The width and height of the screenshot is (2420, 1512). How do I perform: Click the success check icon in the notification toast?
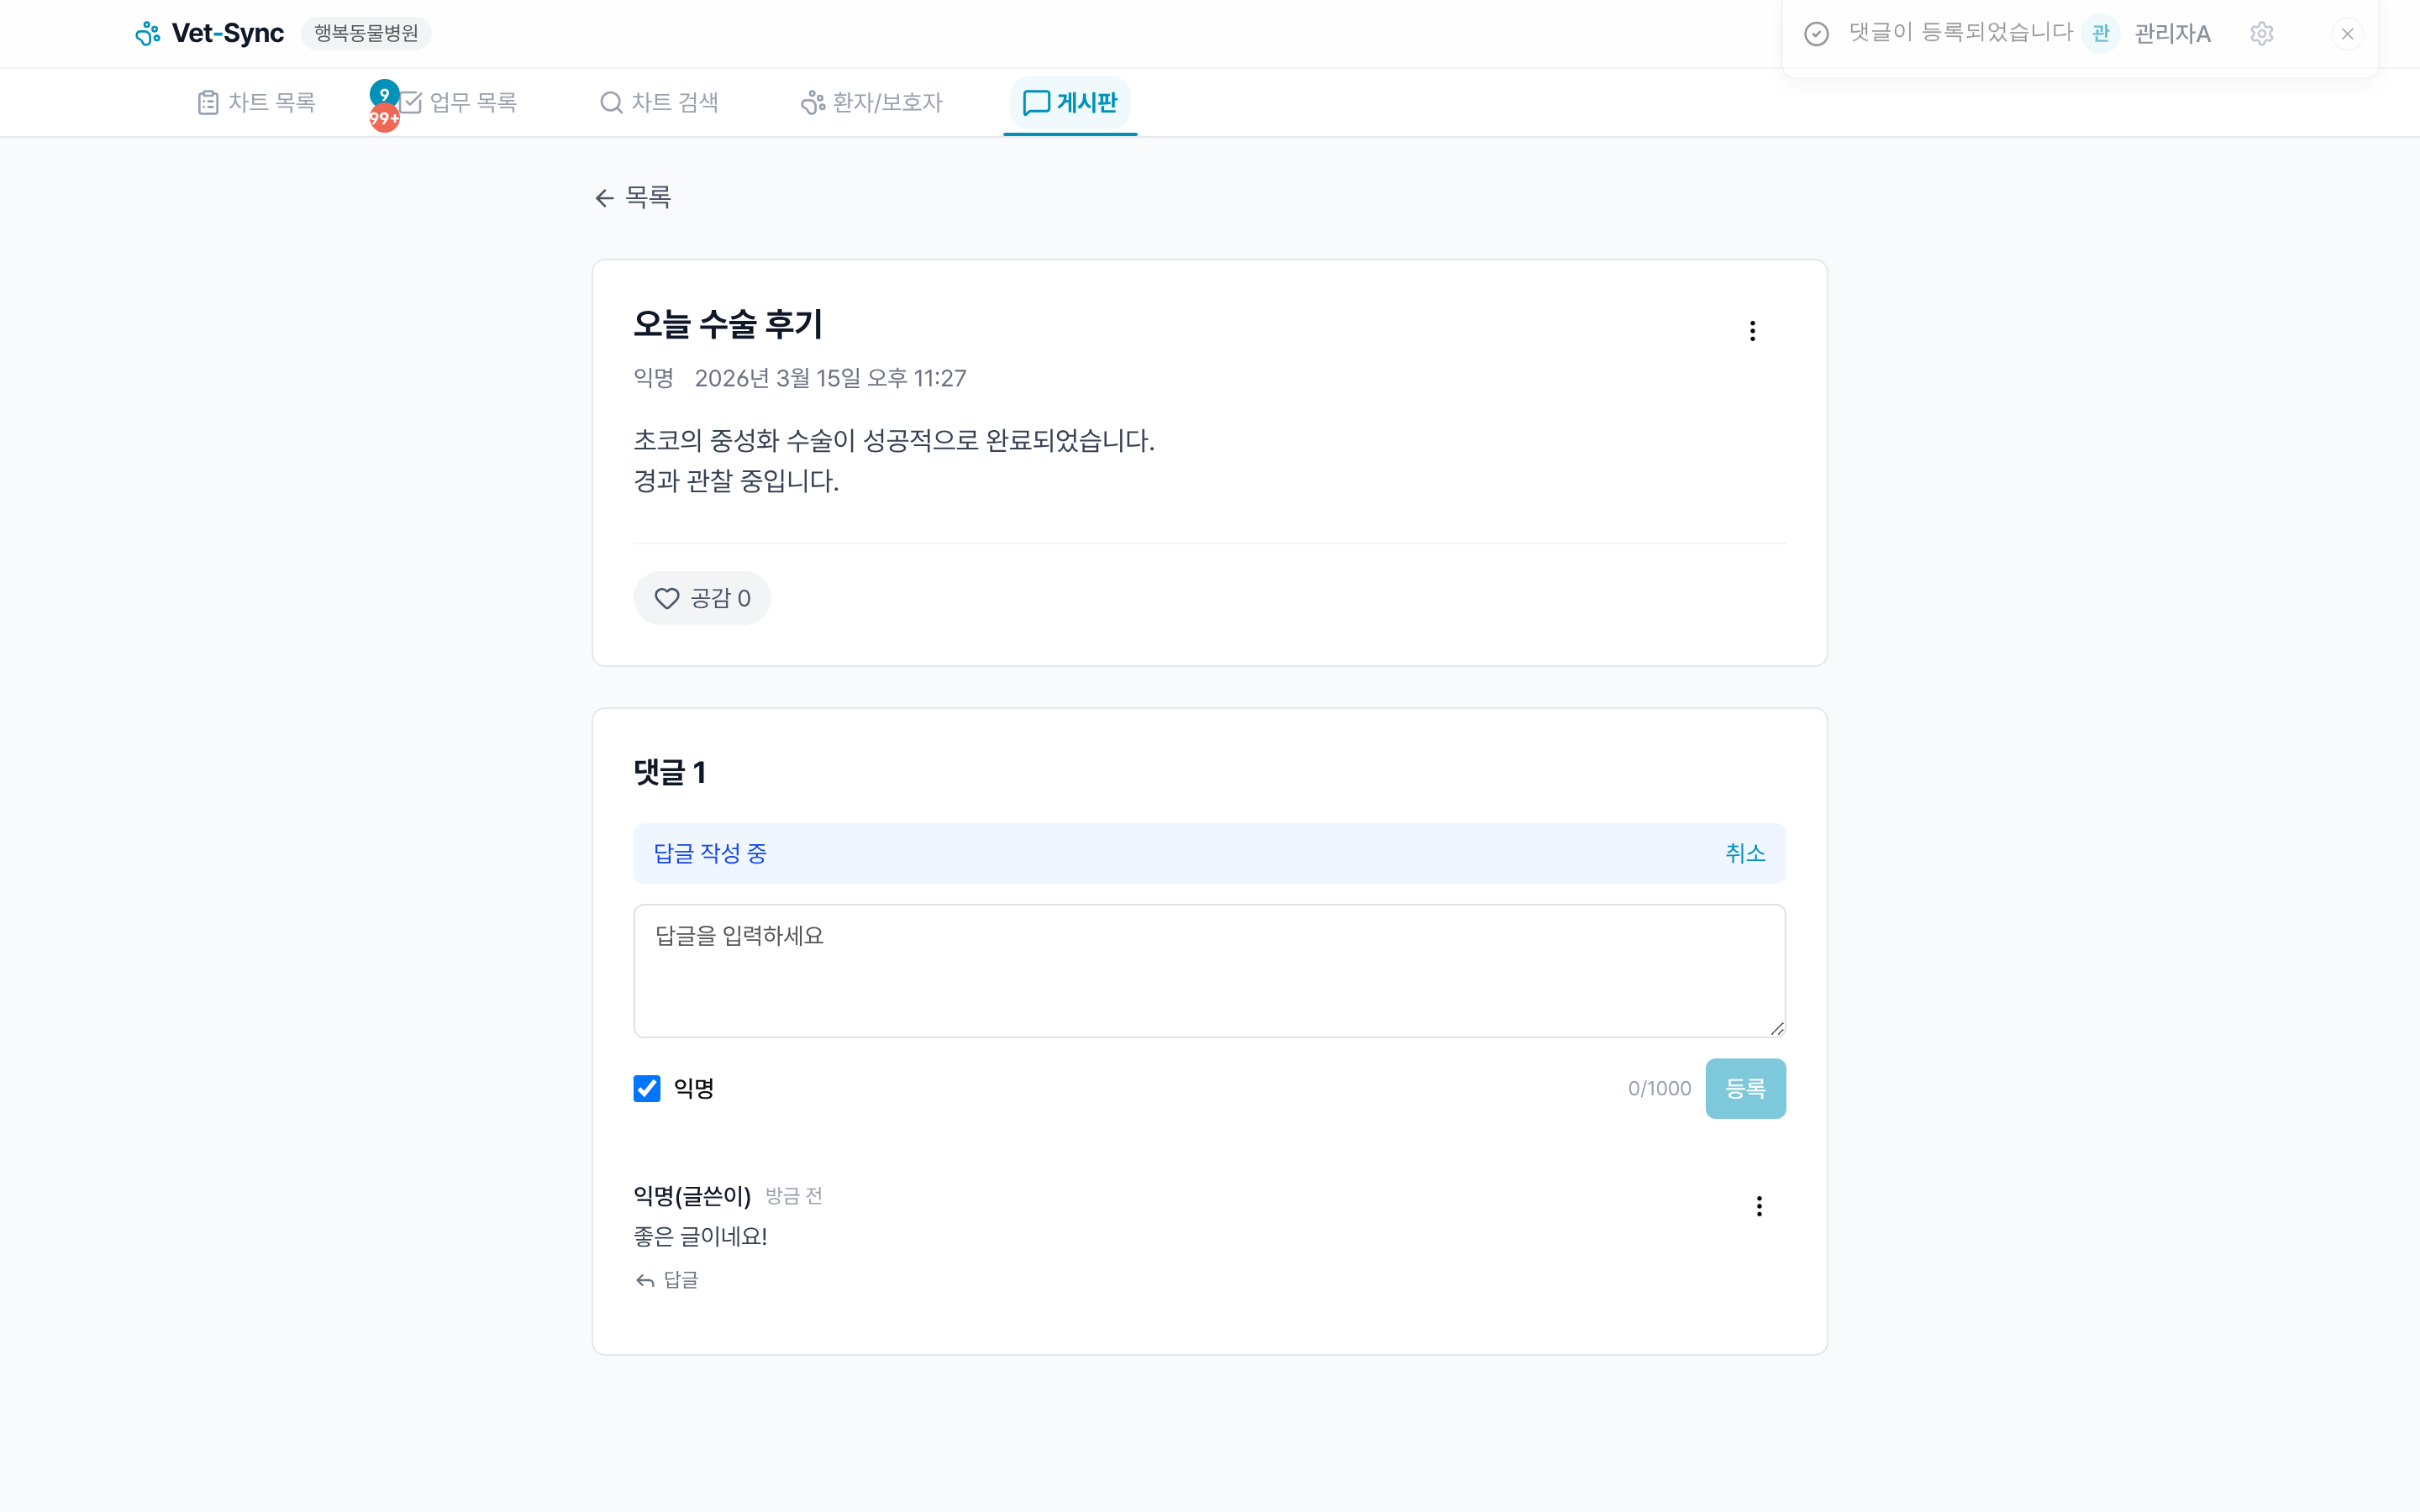[1817, 33]
